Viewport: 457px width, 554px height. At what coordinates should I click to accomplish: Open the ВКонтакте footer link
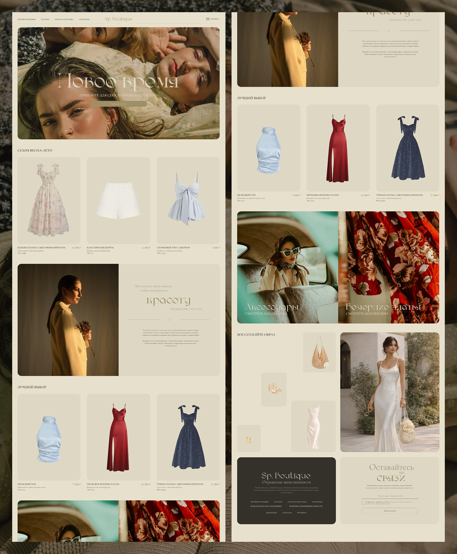point(271,513)
